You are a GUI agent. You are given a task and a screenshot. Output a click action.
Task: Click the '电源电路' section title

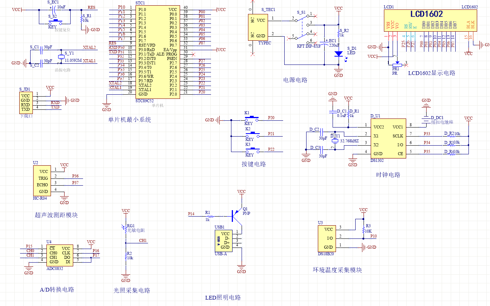(295, 80)
